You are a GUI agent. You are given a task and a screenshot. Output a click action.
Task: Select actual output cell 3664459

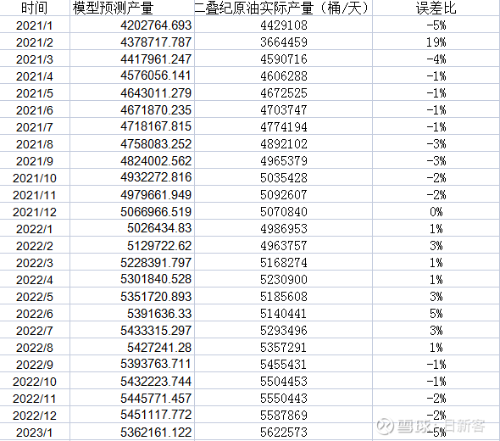click(x=283, y=42)
